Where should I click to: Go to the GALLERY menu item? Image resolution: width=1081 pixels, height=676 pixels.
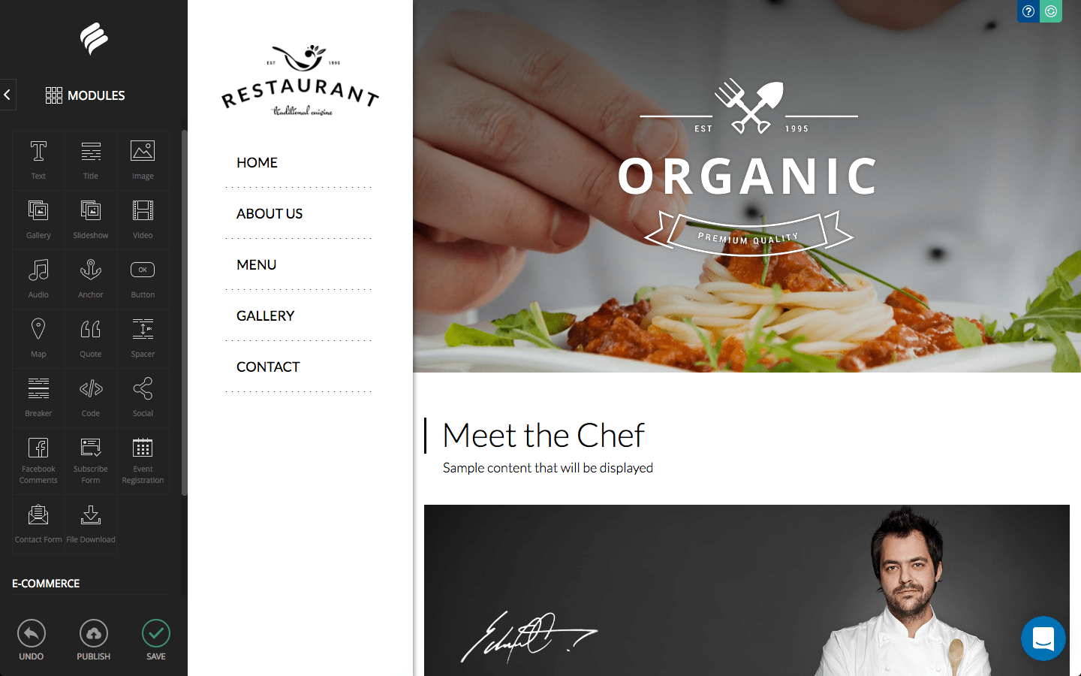(x=265, y=315)
